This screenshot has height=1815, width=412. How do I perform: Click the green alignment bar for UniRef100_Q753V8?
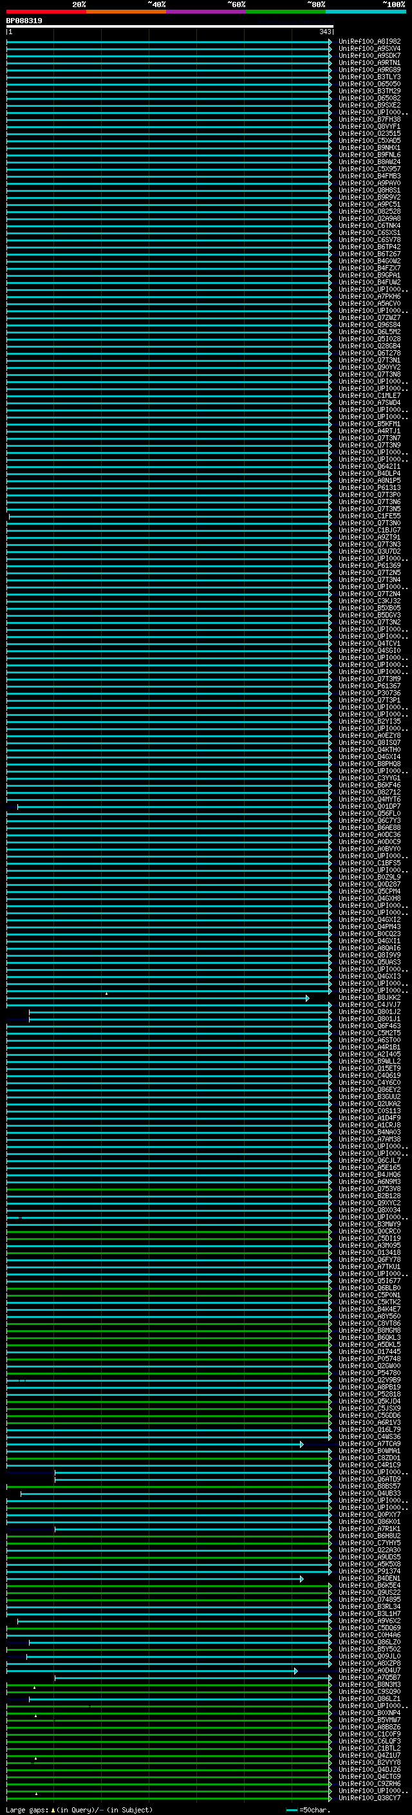click(169, 1189)
